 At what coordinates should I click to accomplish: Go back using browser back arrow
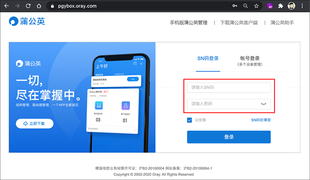pos(7,6)
